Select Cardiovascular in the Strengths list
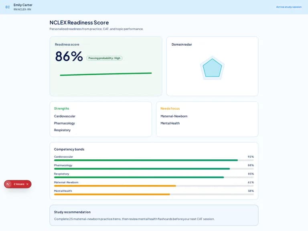This screenshot has height=231, width=308. pyautogui.click(x=65, y=116)
